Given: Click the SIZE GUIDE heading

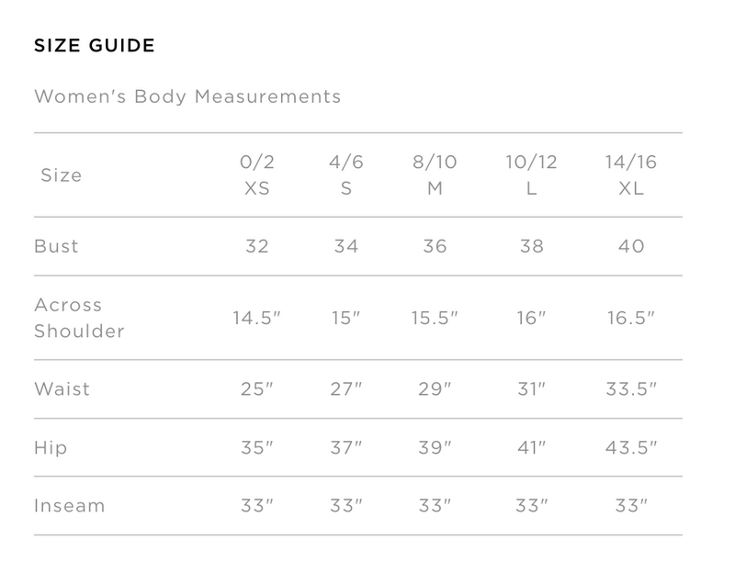Looking at the screenshot, I should pyautogui.click(x=95, y=45).
